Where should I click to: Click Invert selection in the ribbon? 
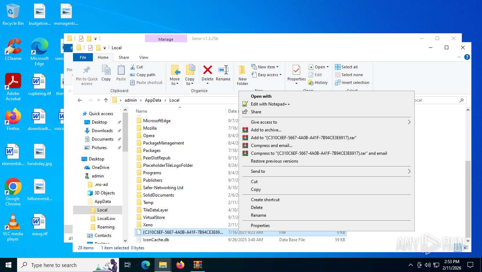coord(352,83)
